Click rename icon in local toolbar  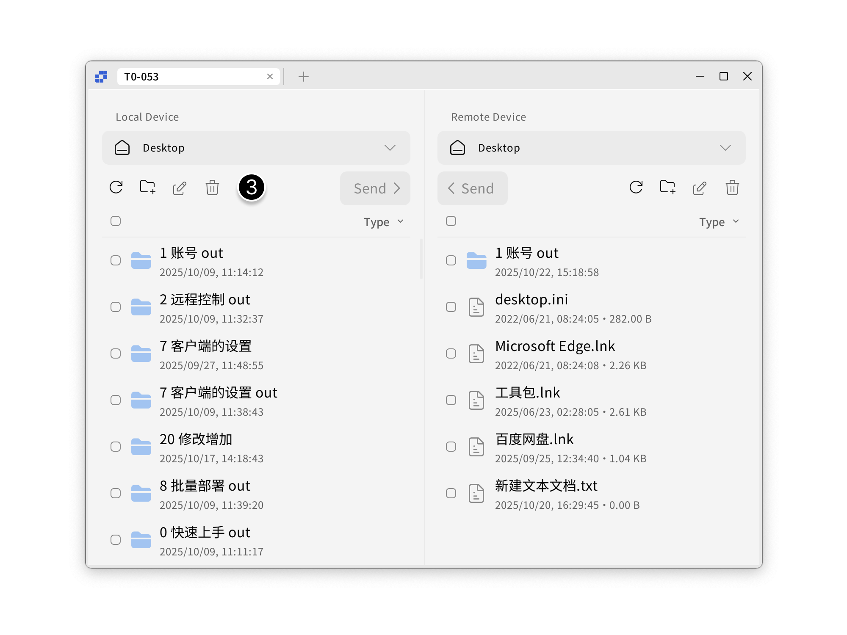(x=180, y=188)
